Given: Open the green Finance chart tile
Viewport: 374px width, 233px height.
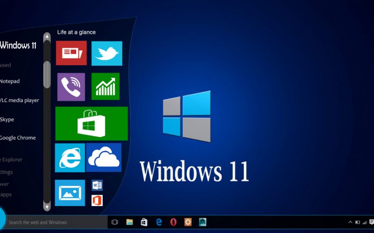Looking at the screenshot, I should tap(106, 86).
